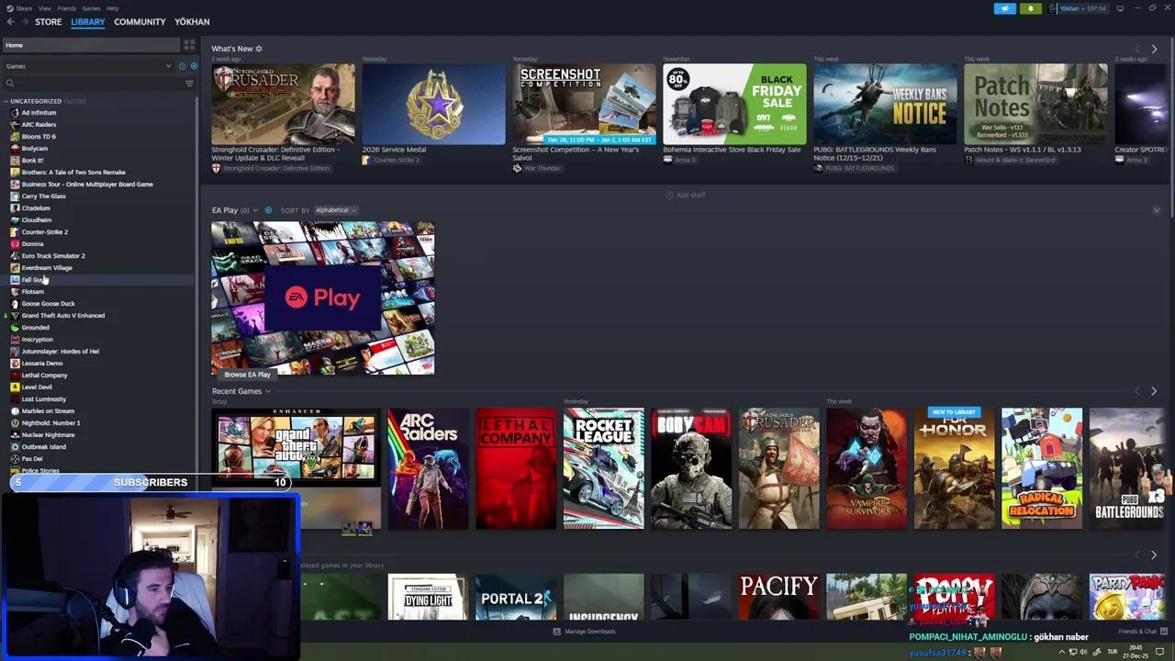Click Browse EA Play button
This screenshot has height=661, width=1175.
(x=247, y=375)
